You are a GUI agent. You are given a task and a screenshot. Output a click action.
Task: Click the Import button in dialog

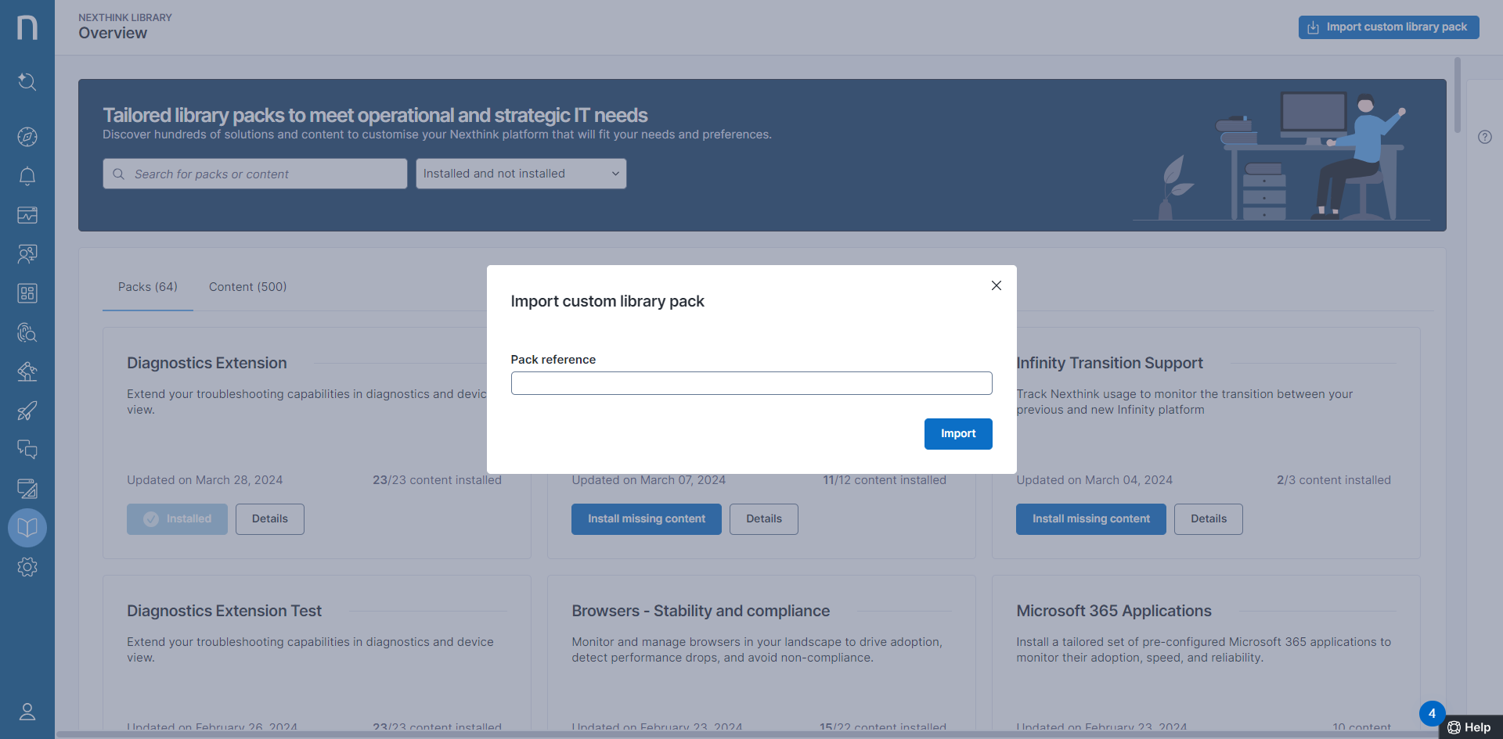(957, 434)
